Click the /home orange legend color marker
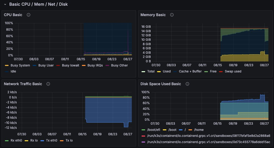Screen dimensions: 274x148 (190, 130)
